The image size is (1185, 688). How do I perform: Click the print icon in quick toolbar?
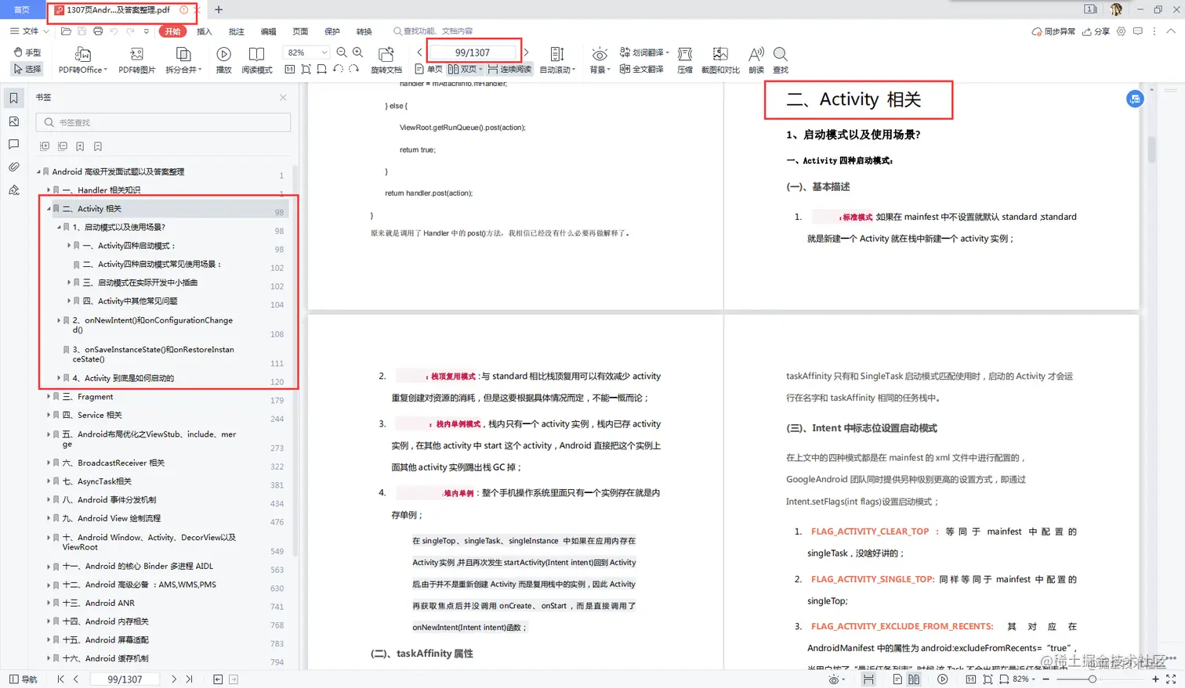98,31
